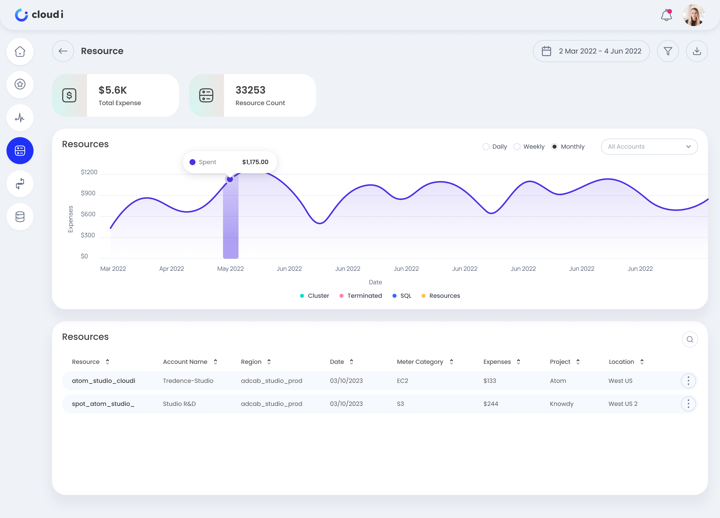Open the database sidebar icon
720x518 pixels.
20,217
